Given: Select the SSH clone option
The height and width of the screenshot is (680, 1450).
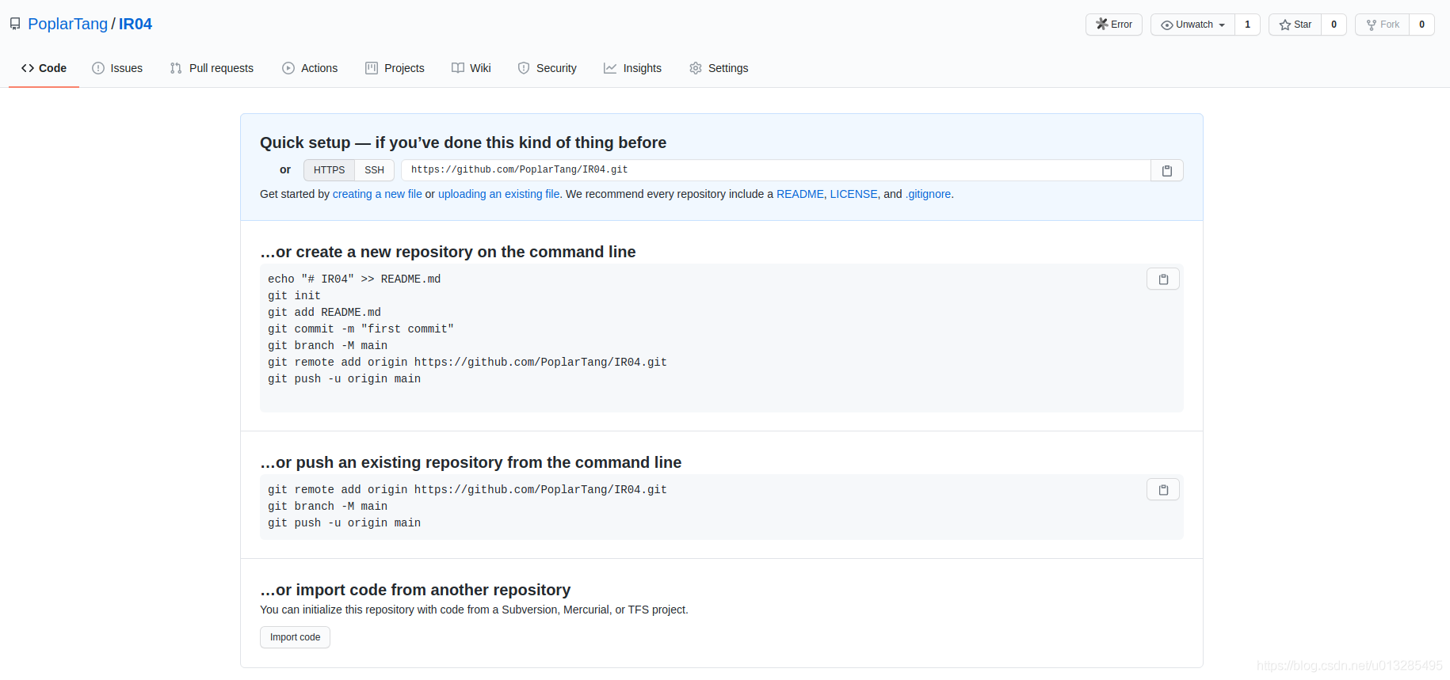Looking at the screenshot, I should point(374,170).
